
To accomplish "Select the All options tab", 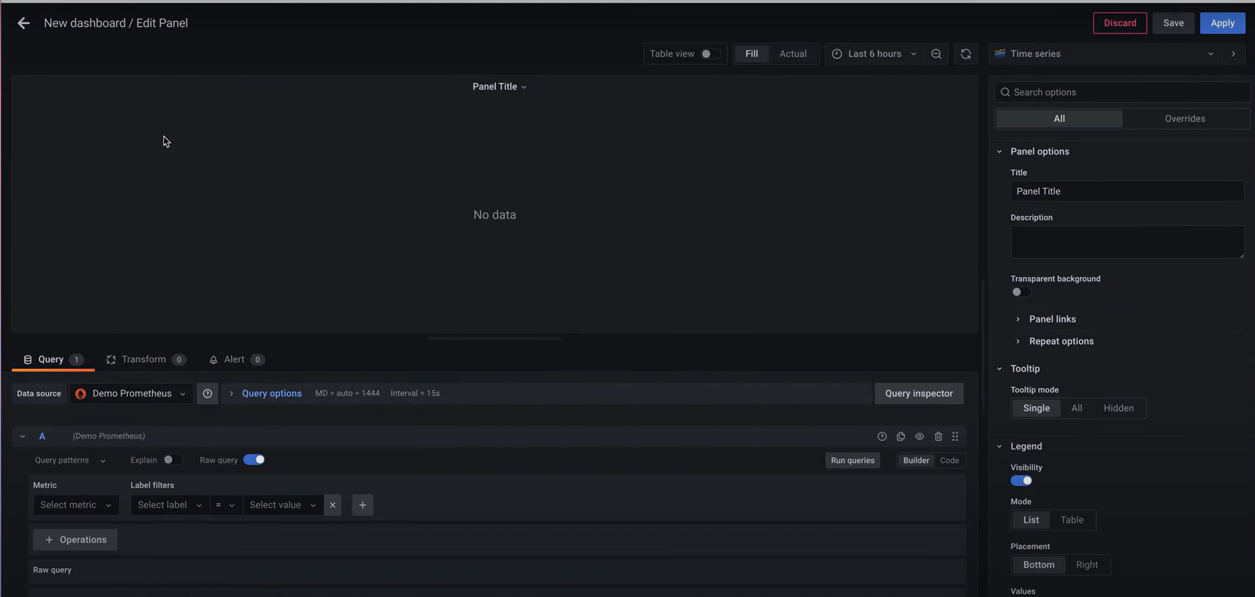I will click(x=1059, y=119).
